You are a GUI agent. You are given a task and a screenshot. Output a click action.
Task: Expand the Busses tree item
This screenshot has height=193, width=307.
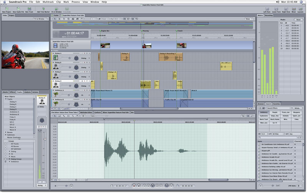(6, 132)
